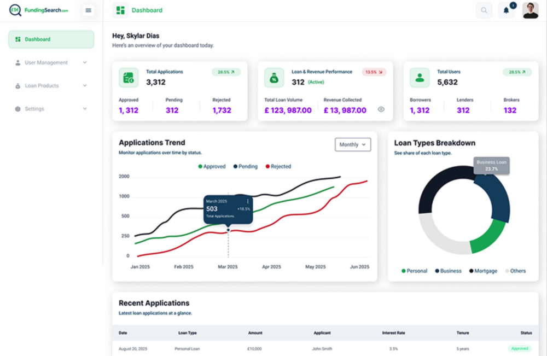Open notifications bell
Image resolution: width=547 pixels, height=356 pixels.
click(x=506, y=10)
